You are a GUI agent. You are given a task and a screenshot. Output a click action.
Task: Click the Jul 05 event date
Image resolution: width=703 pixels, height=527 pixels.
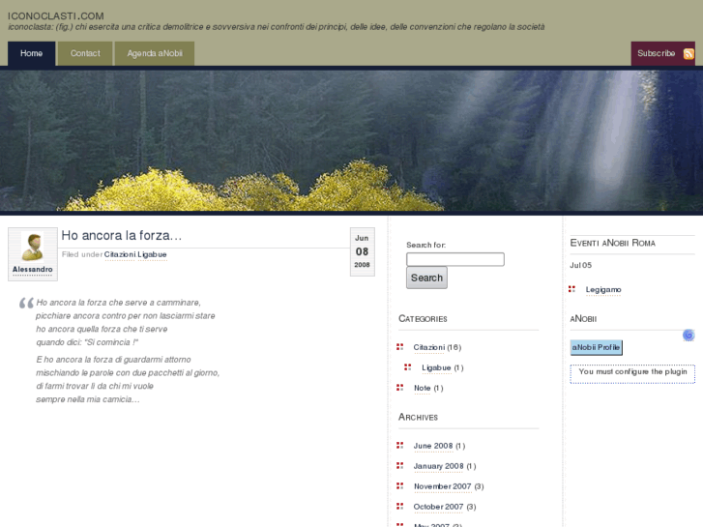coord(580,266)
